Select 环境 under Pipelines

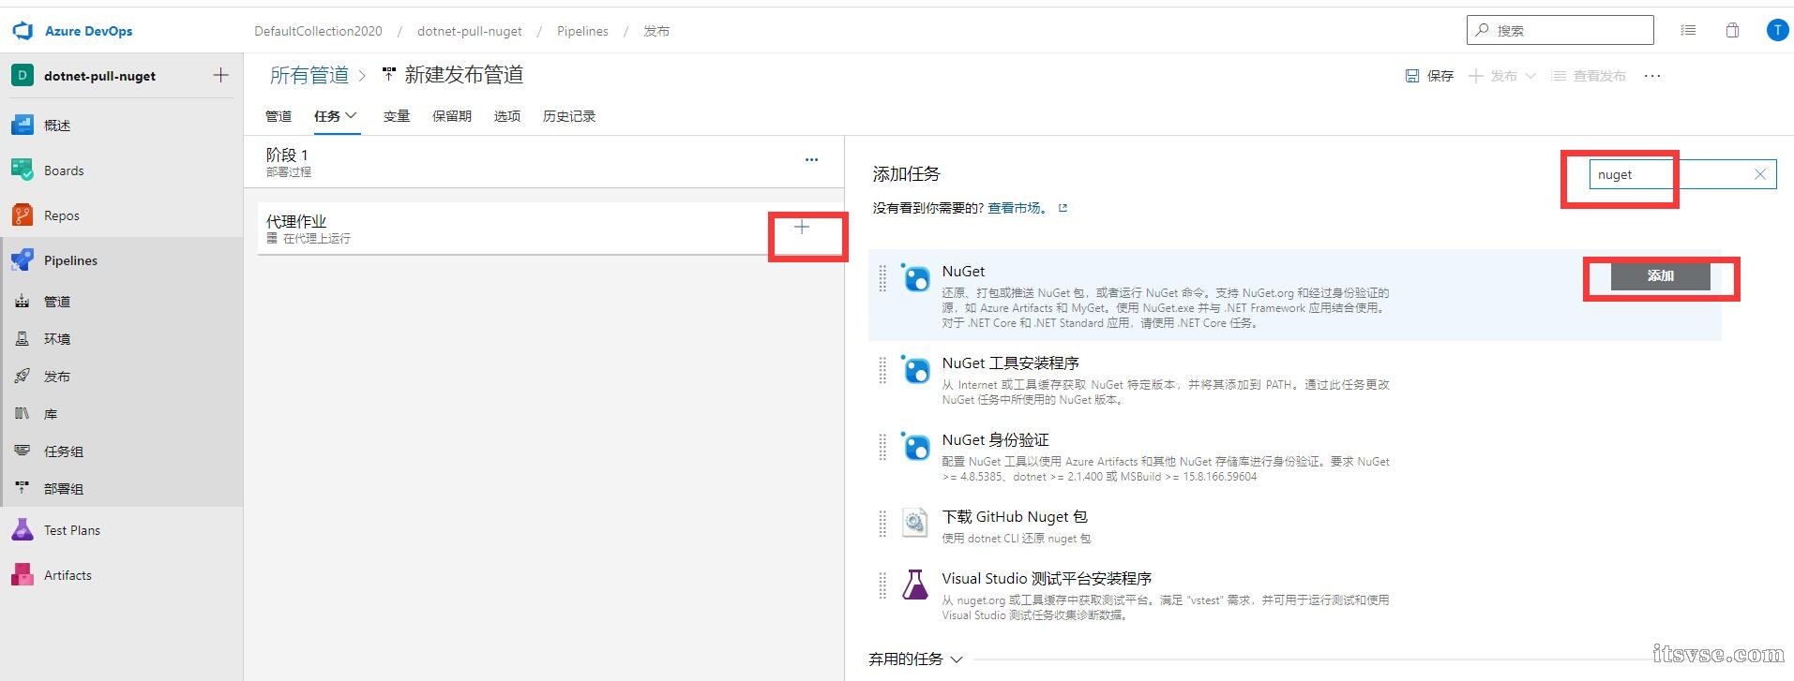pyautogui.click(x=57, y=339)
